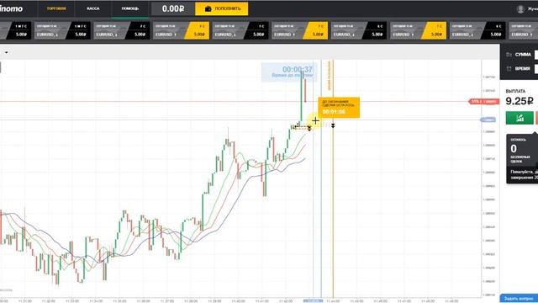Open the ПОМОЩЬ tab

130,8
